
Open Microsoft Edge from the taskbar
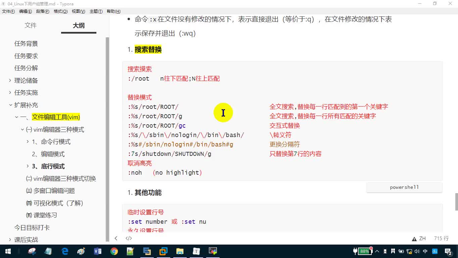pyautogui.click(x=65, y=251)
